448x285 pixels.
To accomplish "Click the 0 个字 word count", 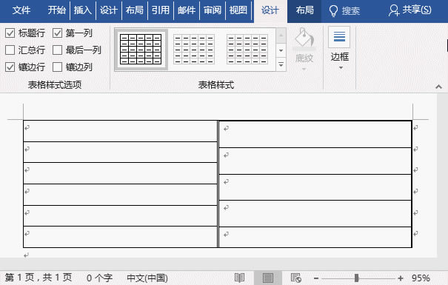I will [x=99, y=278].
